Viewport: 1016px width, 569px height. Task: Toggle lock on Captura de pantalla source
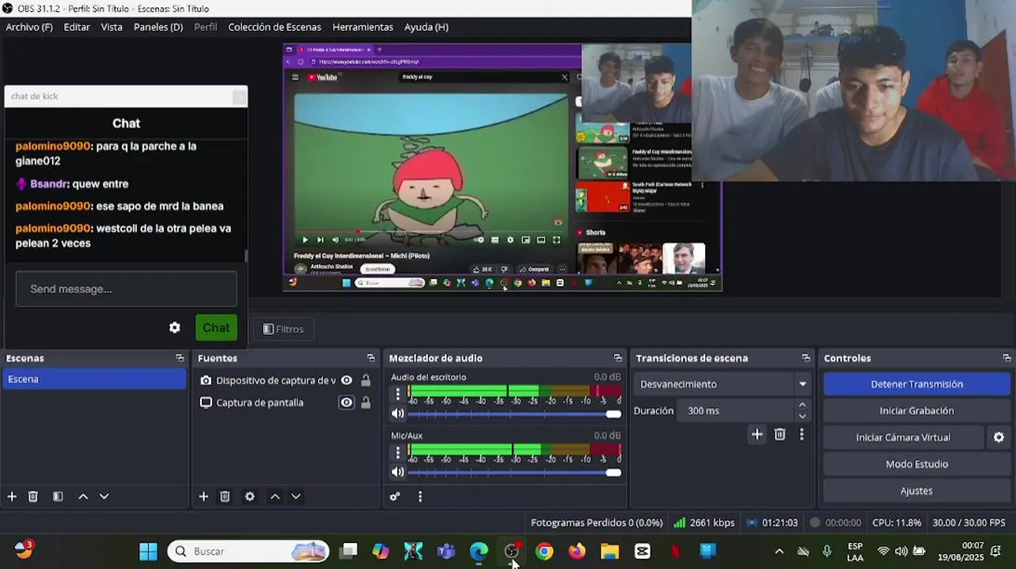pos(366,402)
